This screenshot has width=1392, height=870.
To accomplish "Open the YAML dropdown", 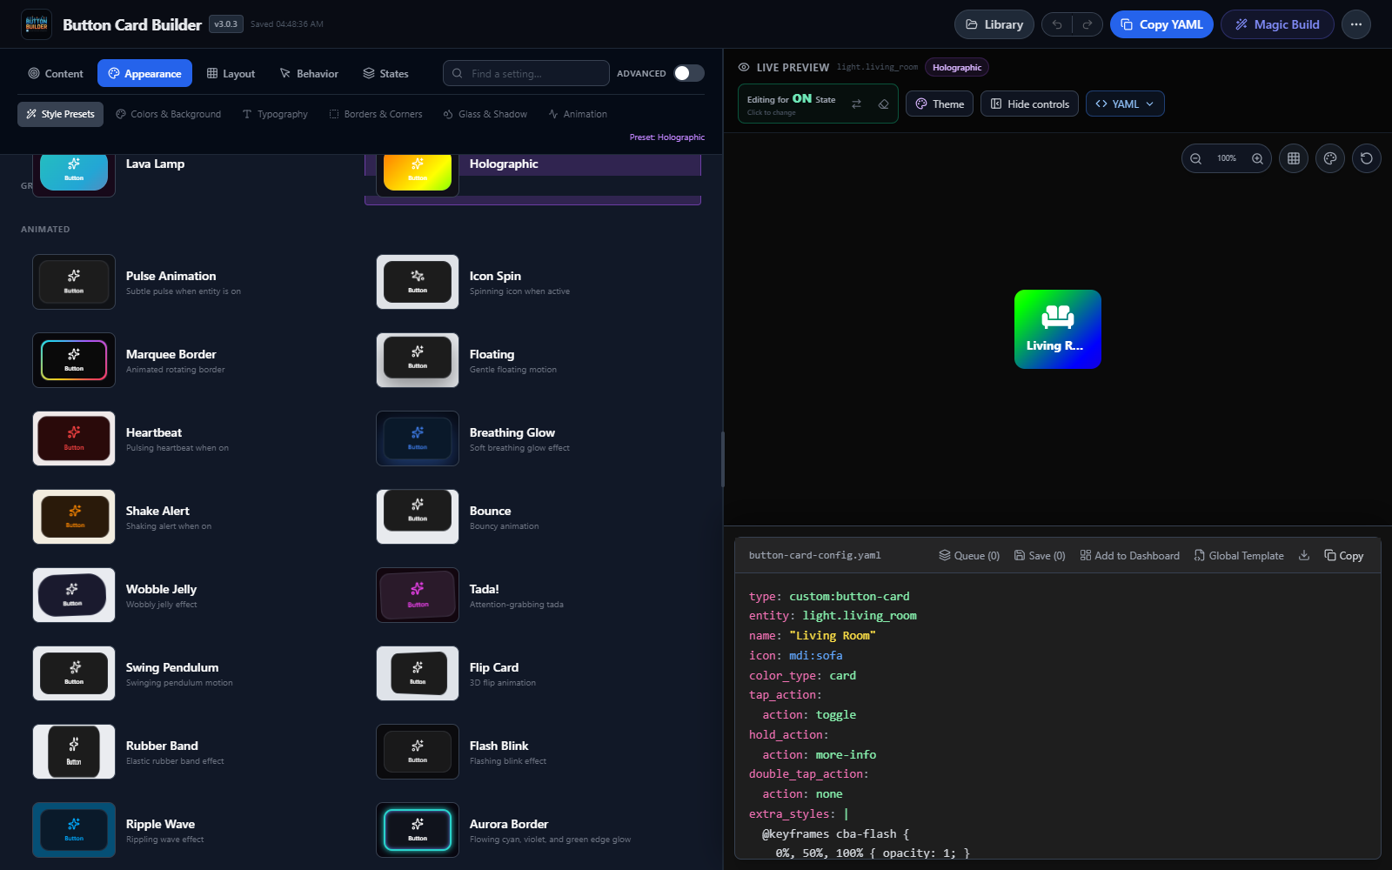I will (1125, 104).
